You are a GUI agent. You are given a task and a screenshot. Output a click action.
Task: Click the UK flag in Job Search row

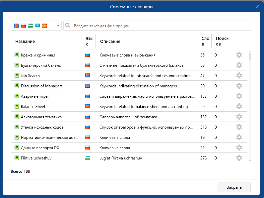tap(87, 75)
